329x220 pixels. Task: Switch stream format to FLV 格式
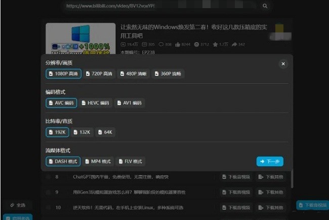(130, 162)
